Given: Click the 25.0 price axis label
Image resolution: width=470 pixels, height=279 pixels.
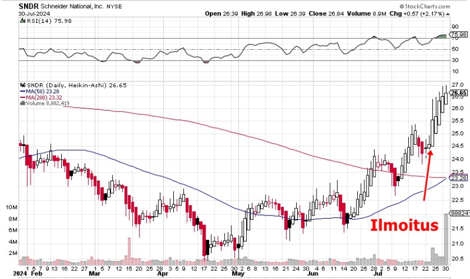Looking at the screenshot, I should tap(457, 134).
